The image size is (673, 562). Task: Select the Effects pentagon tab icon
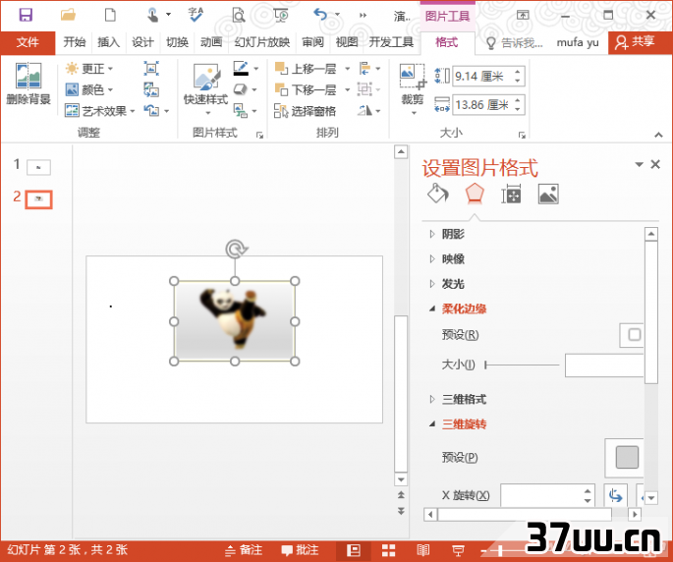(x=475, y=194)
